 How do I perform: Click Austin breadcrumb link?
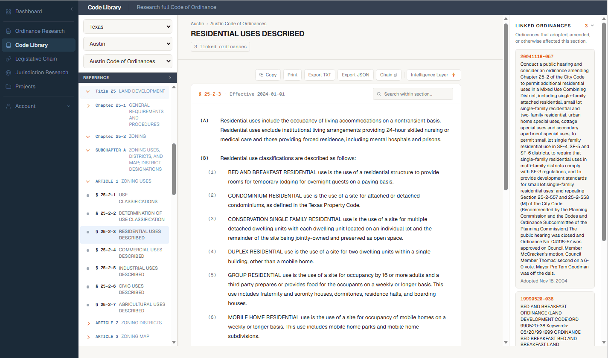pos(197,24)
